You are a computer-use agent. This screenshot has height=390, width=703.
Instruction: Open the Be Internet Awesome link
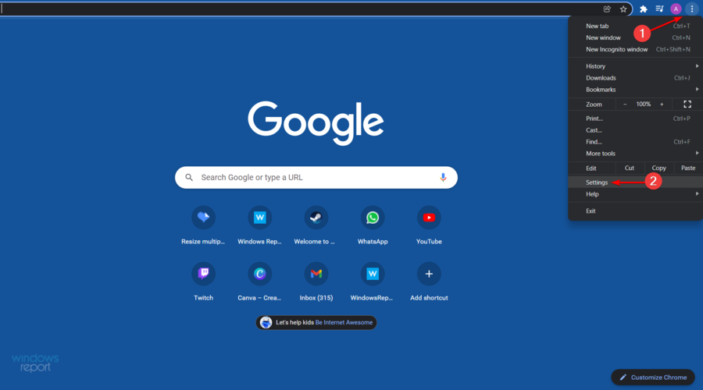click(x=344, y=322)
